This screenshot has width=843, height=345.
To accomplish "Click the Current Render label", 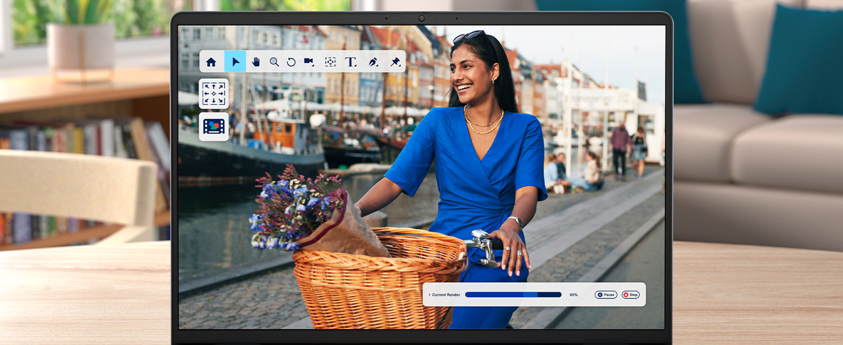I will pos(446,295).
